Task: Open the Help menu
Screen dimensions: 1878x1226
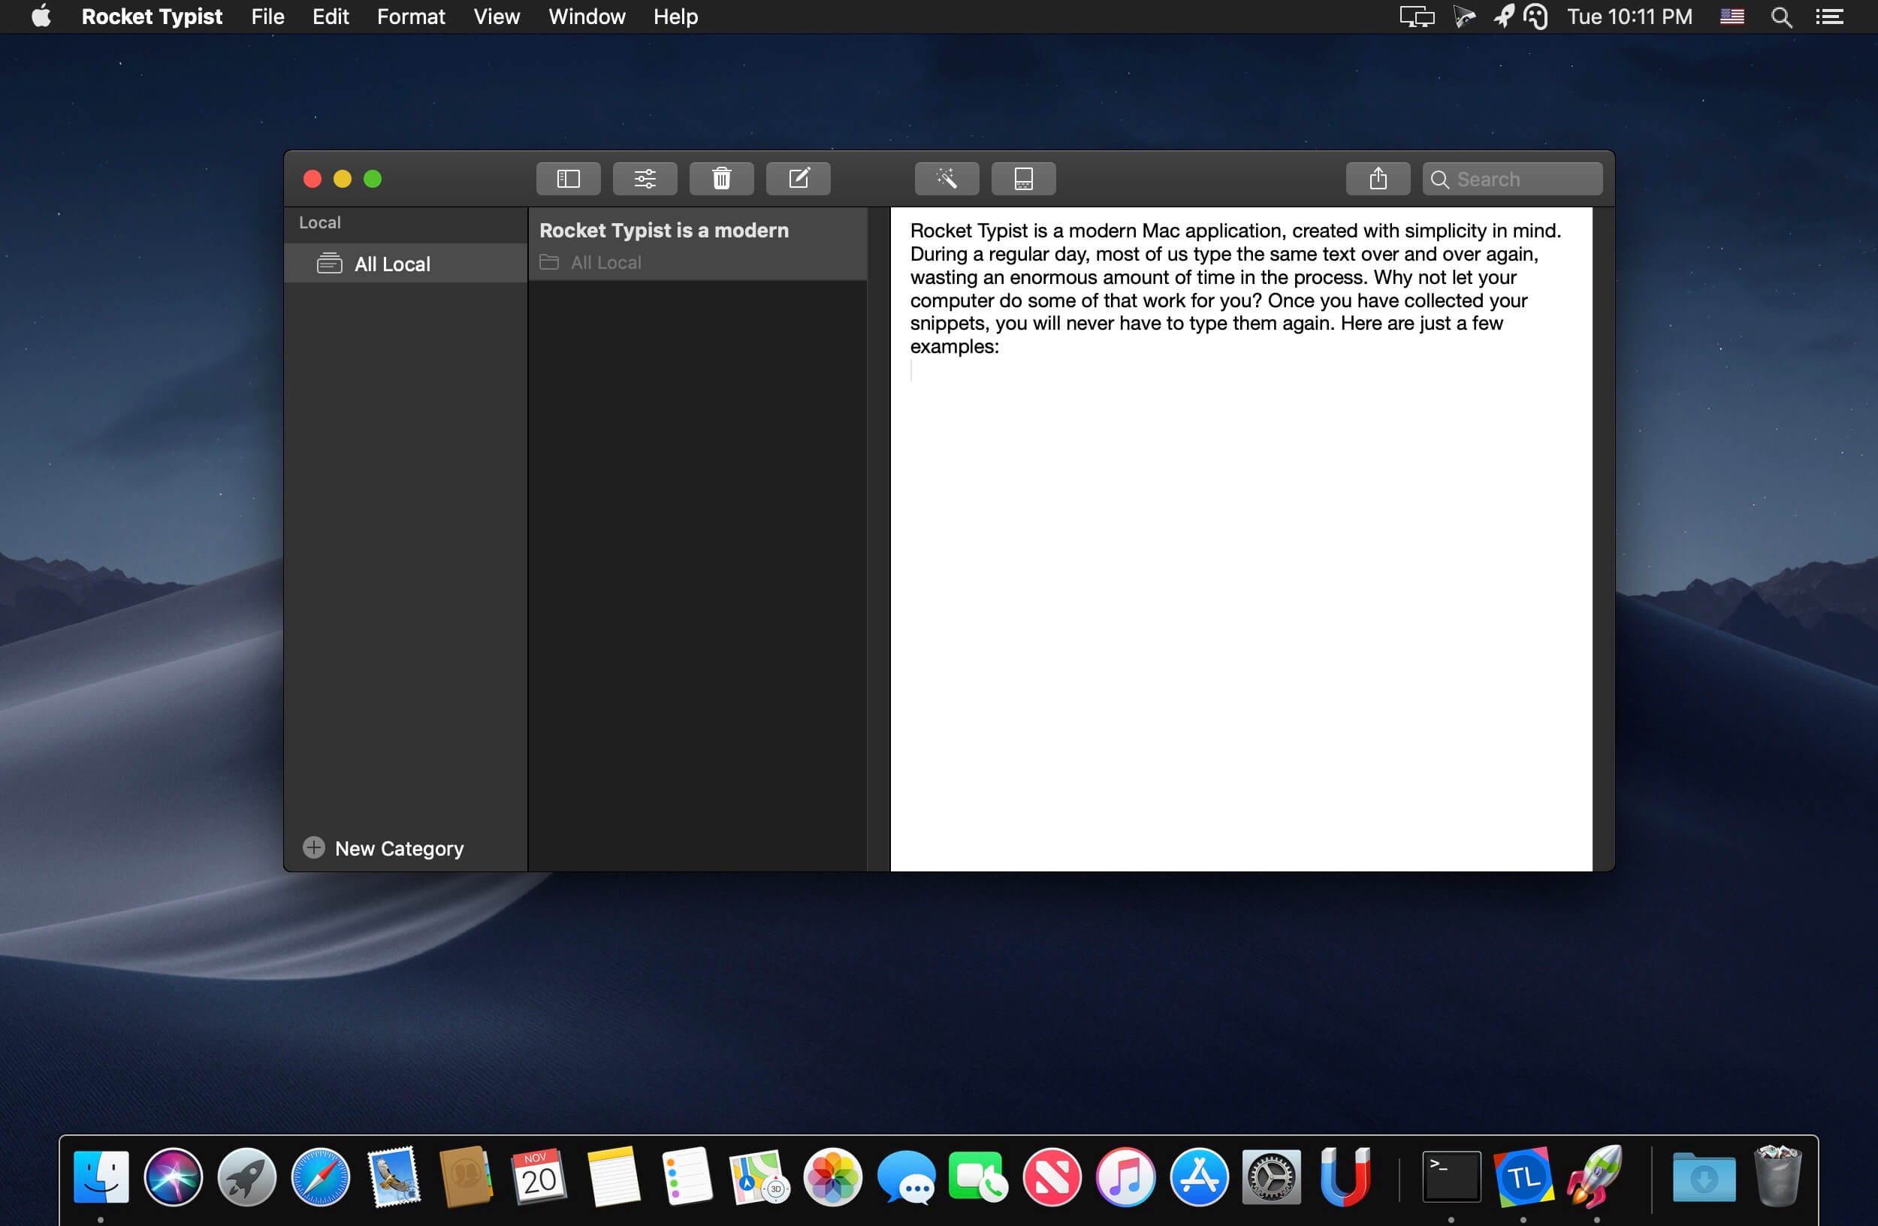Action: click(675, 17)
